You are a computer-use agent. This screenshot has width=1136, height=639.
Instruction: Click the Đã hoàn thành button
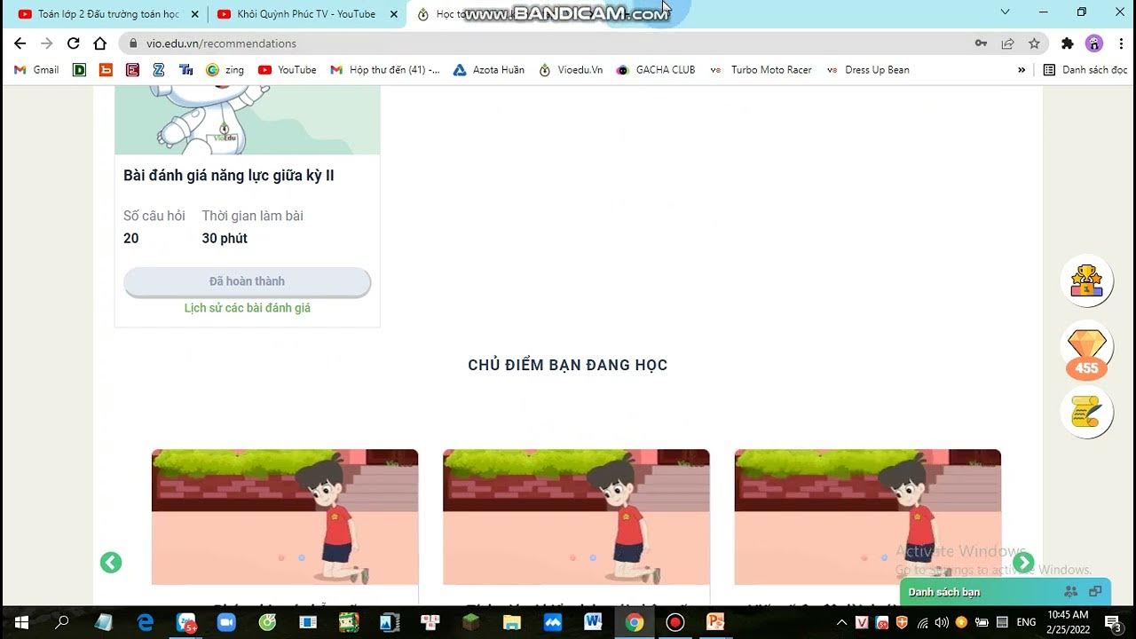(x=247, y=281)
